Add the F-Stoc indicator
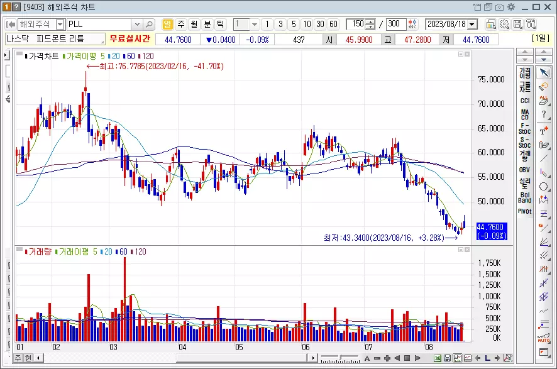 [x=525, y=129]
